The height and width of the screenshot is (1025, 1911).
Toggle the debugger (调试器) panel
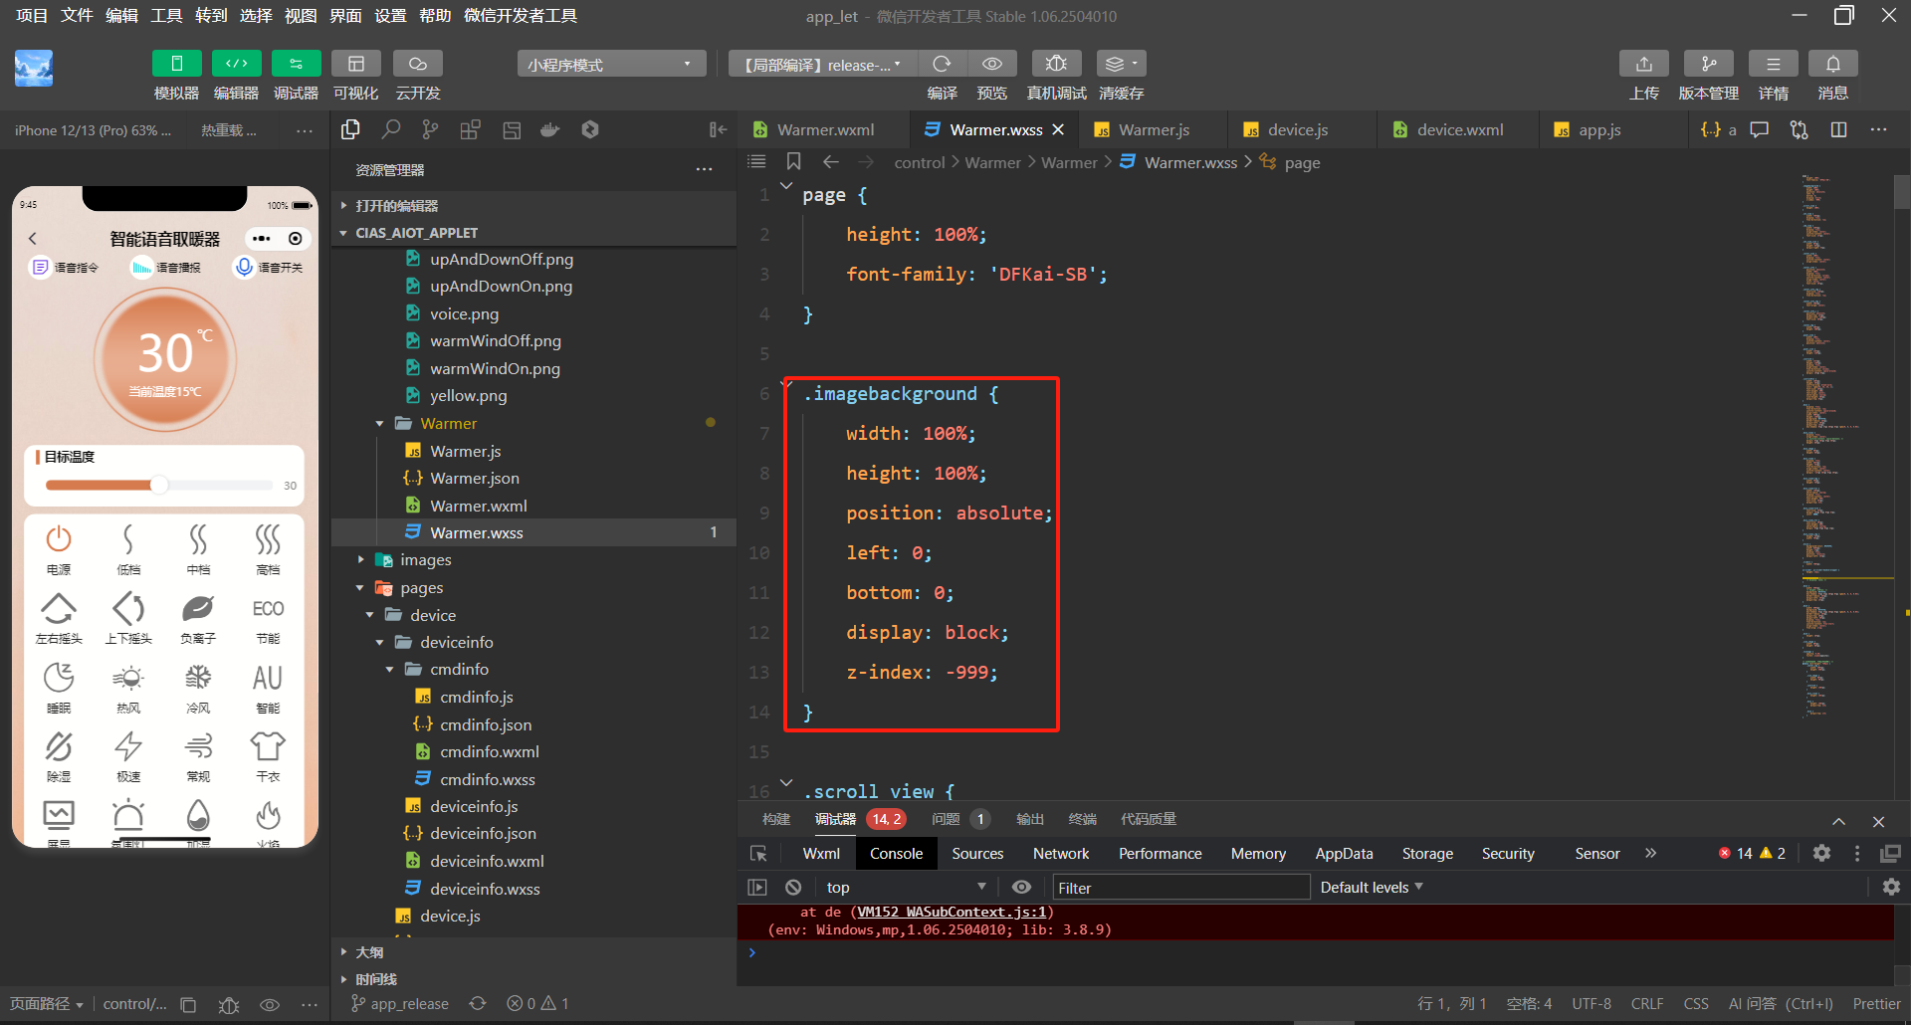(x=296, y=64)
